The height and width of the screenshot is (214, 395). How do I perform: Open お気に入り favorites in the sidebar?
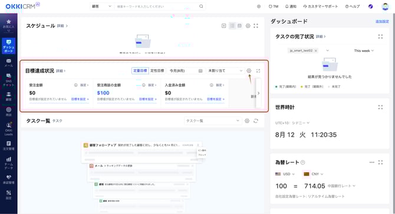coord(9,25)
